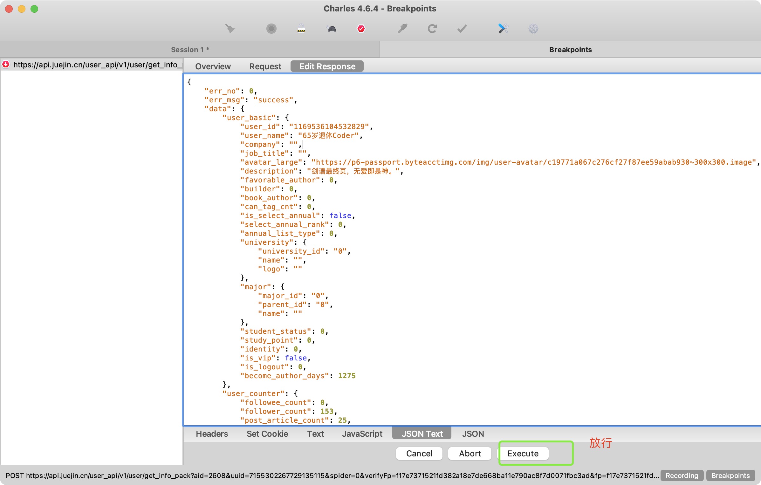Image resolution: width=761 pixels, height=485 pixels.
Task: Switch to JavaScript view tab
Action: pos(362,434)
